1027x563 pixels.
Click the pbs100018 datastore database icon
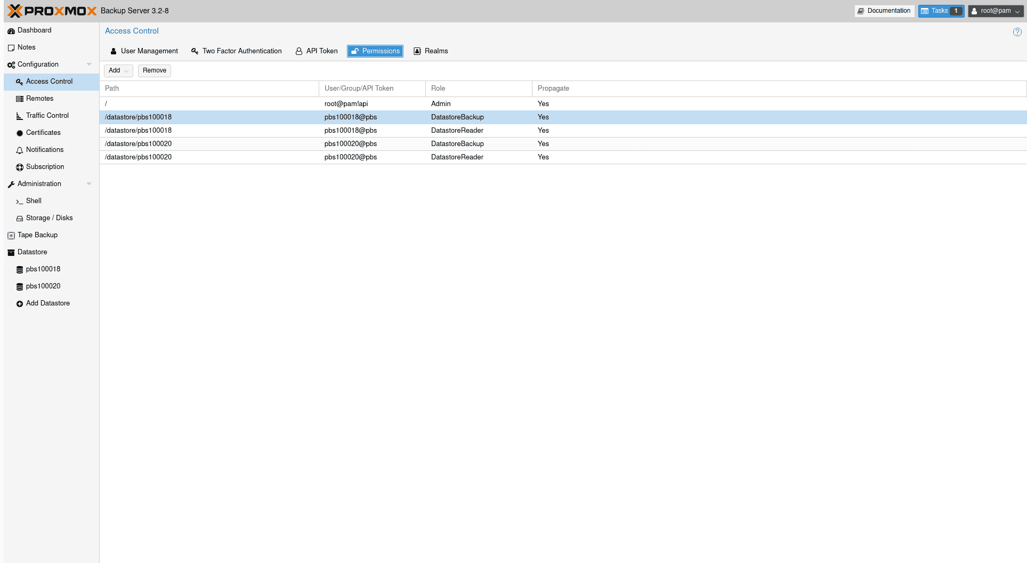click(x=20, y=270)
